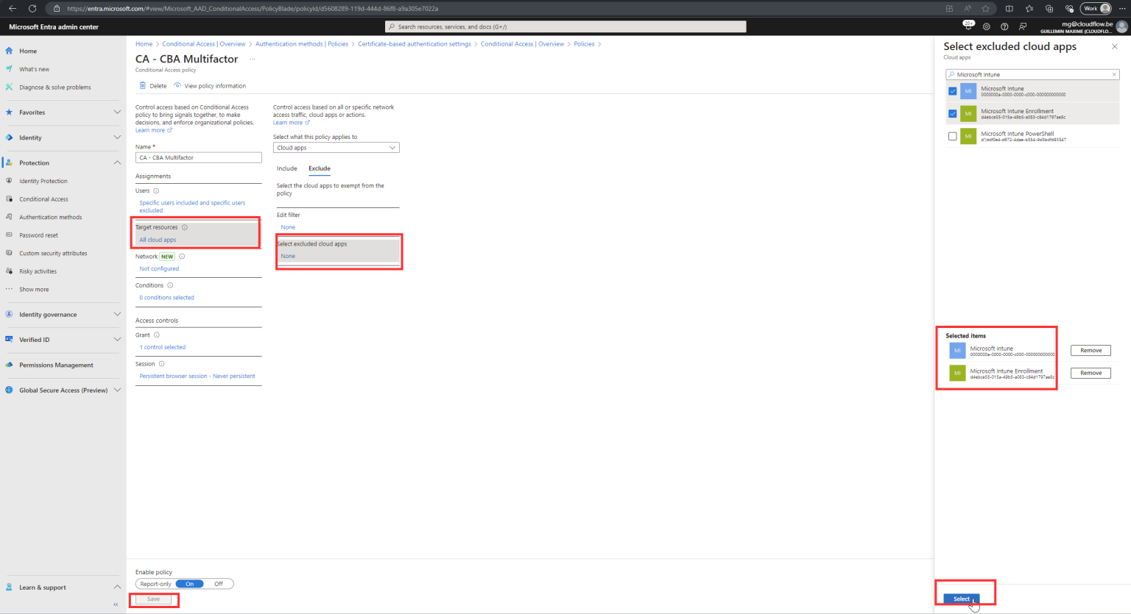Switch to the Include tab

pos(286,168)
